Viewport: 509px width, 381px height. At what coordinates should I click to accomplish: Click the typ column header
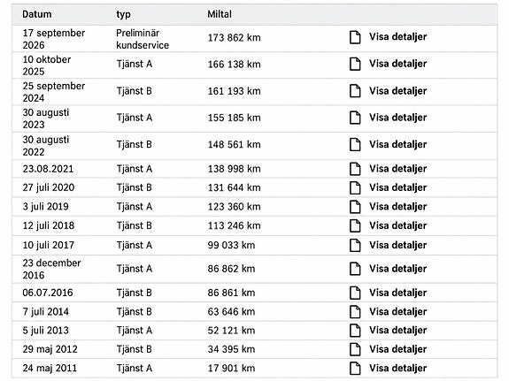(123, 15)
